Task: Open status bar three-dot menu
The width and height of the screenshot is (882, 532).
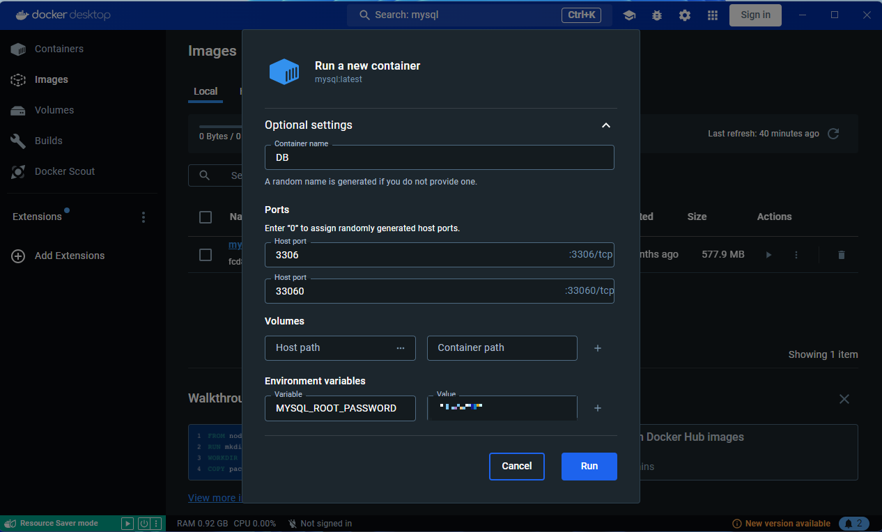Action: pos(156,524)
